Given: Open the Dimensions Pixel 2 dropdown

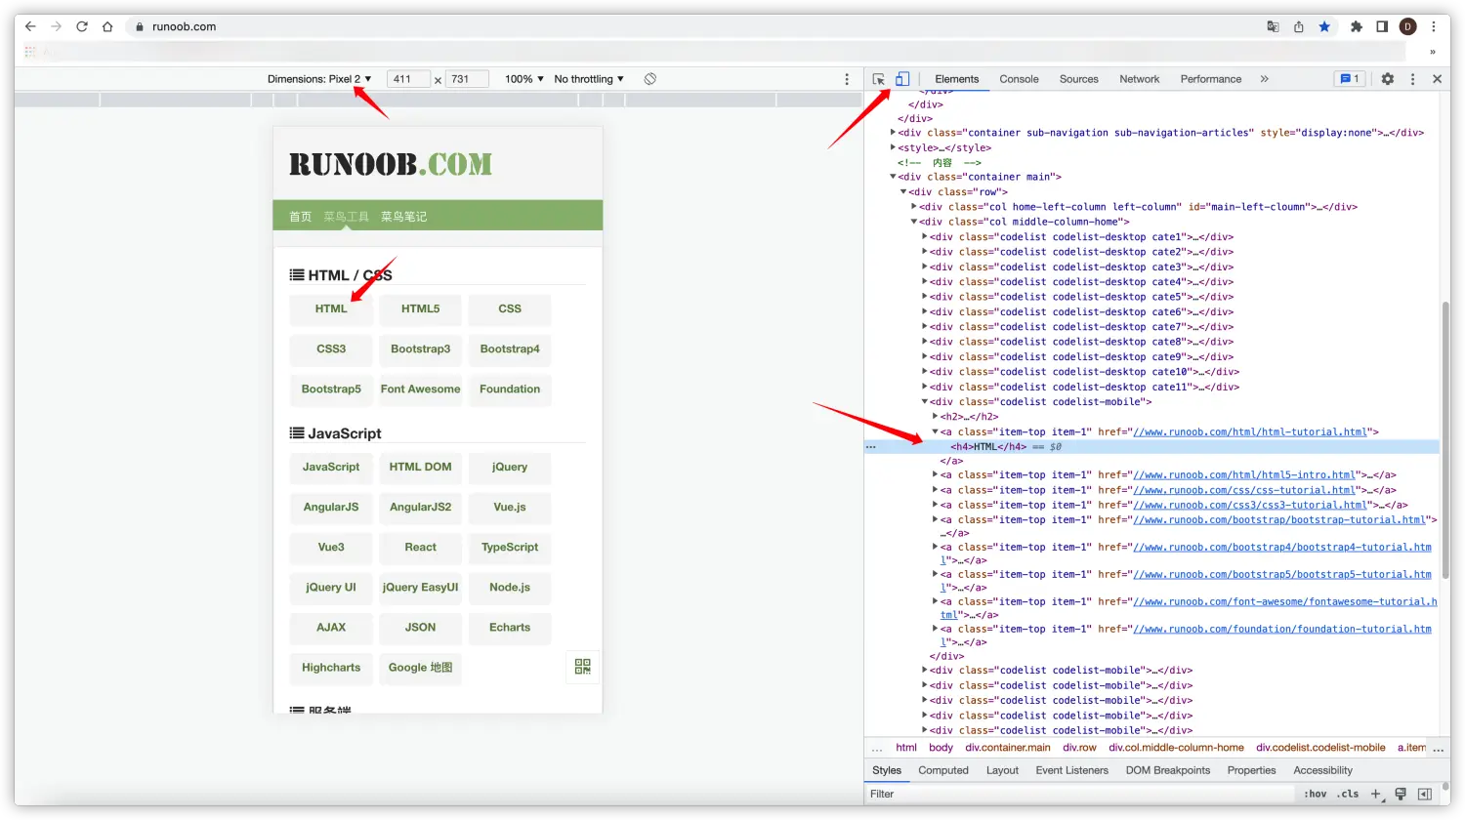Looking at the screenshot, I should [319, 79].
